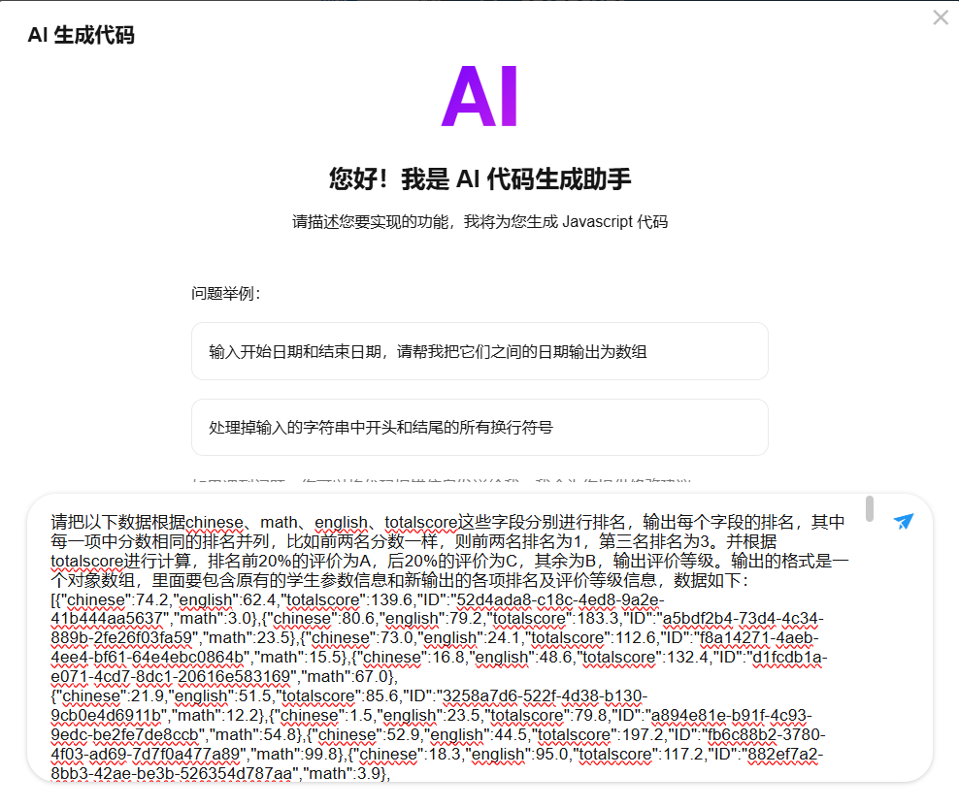Tap the AI assistant avatar above the greeting
The width and height of the screenshot is (959, 808).
[x=479, y=97]
